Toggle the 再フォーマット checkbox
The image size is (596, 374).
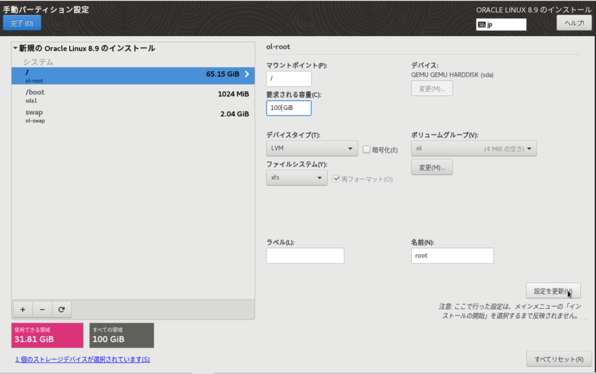(336, 179)
